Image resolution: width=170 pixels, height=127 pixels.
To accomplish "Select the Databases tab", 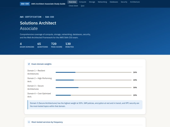I will pos(114,2).
